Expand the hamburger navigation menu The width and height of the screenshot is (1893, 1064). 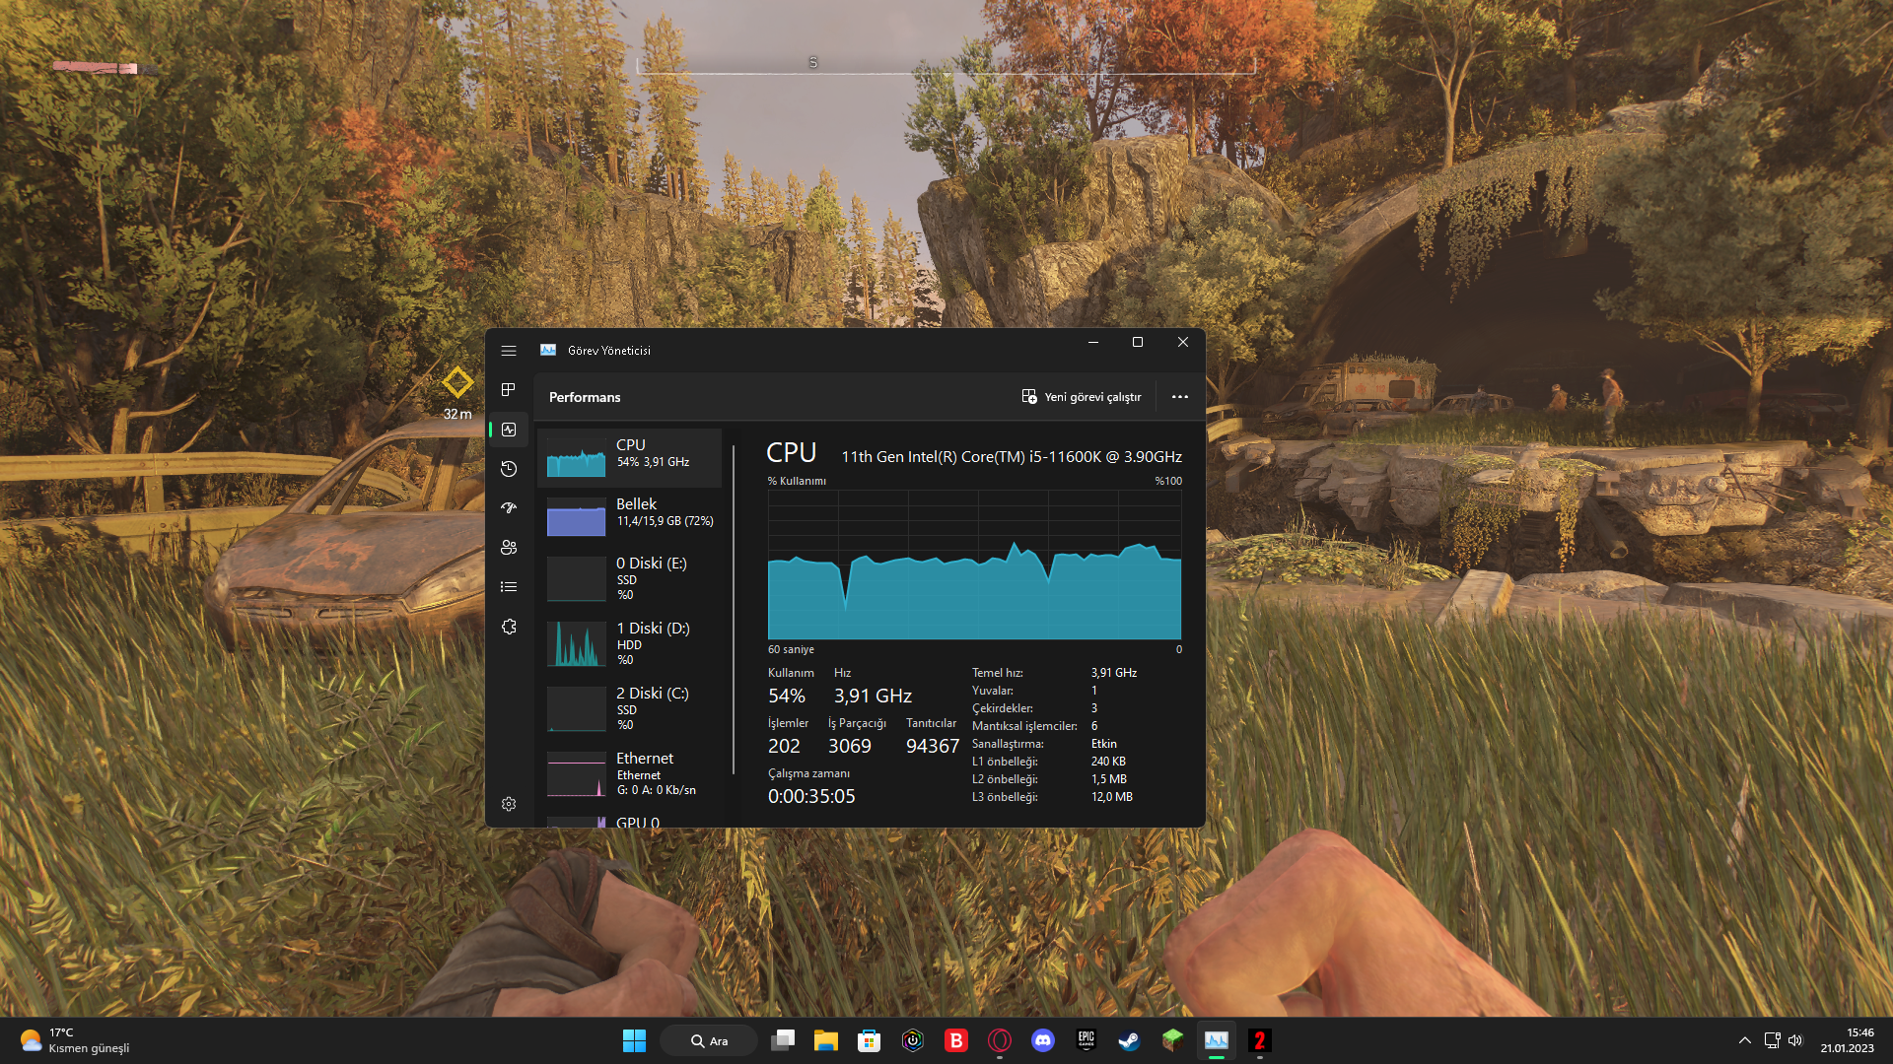click(x=509, y=351)
